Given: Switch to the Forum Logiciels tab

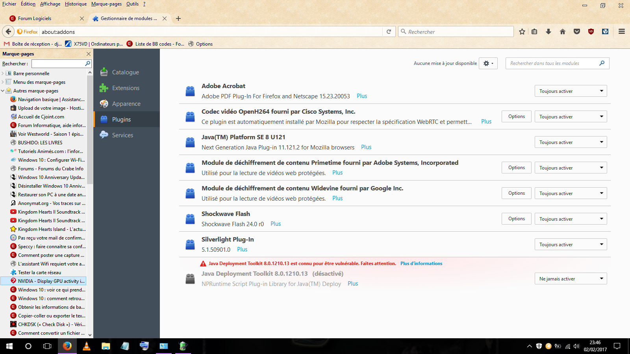Looking at the screenshot, I should tap(46, 18).
